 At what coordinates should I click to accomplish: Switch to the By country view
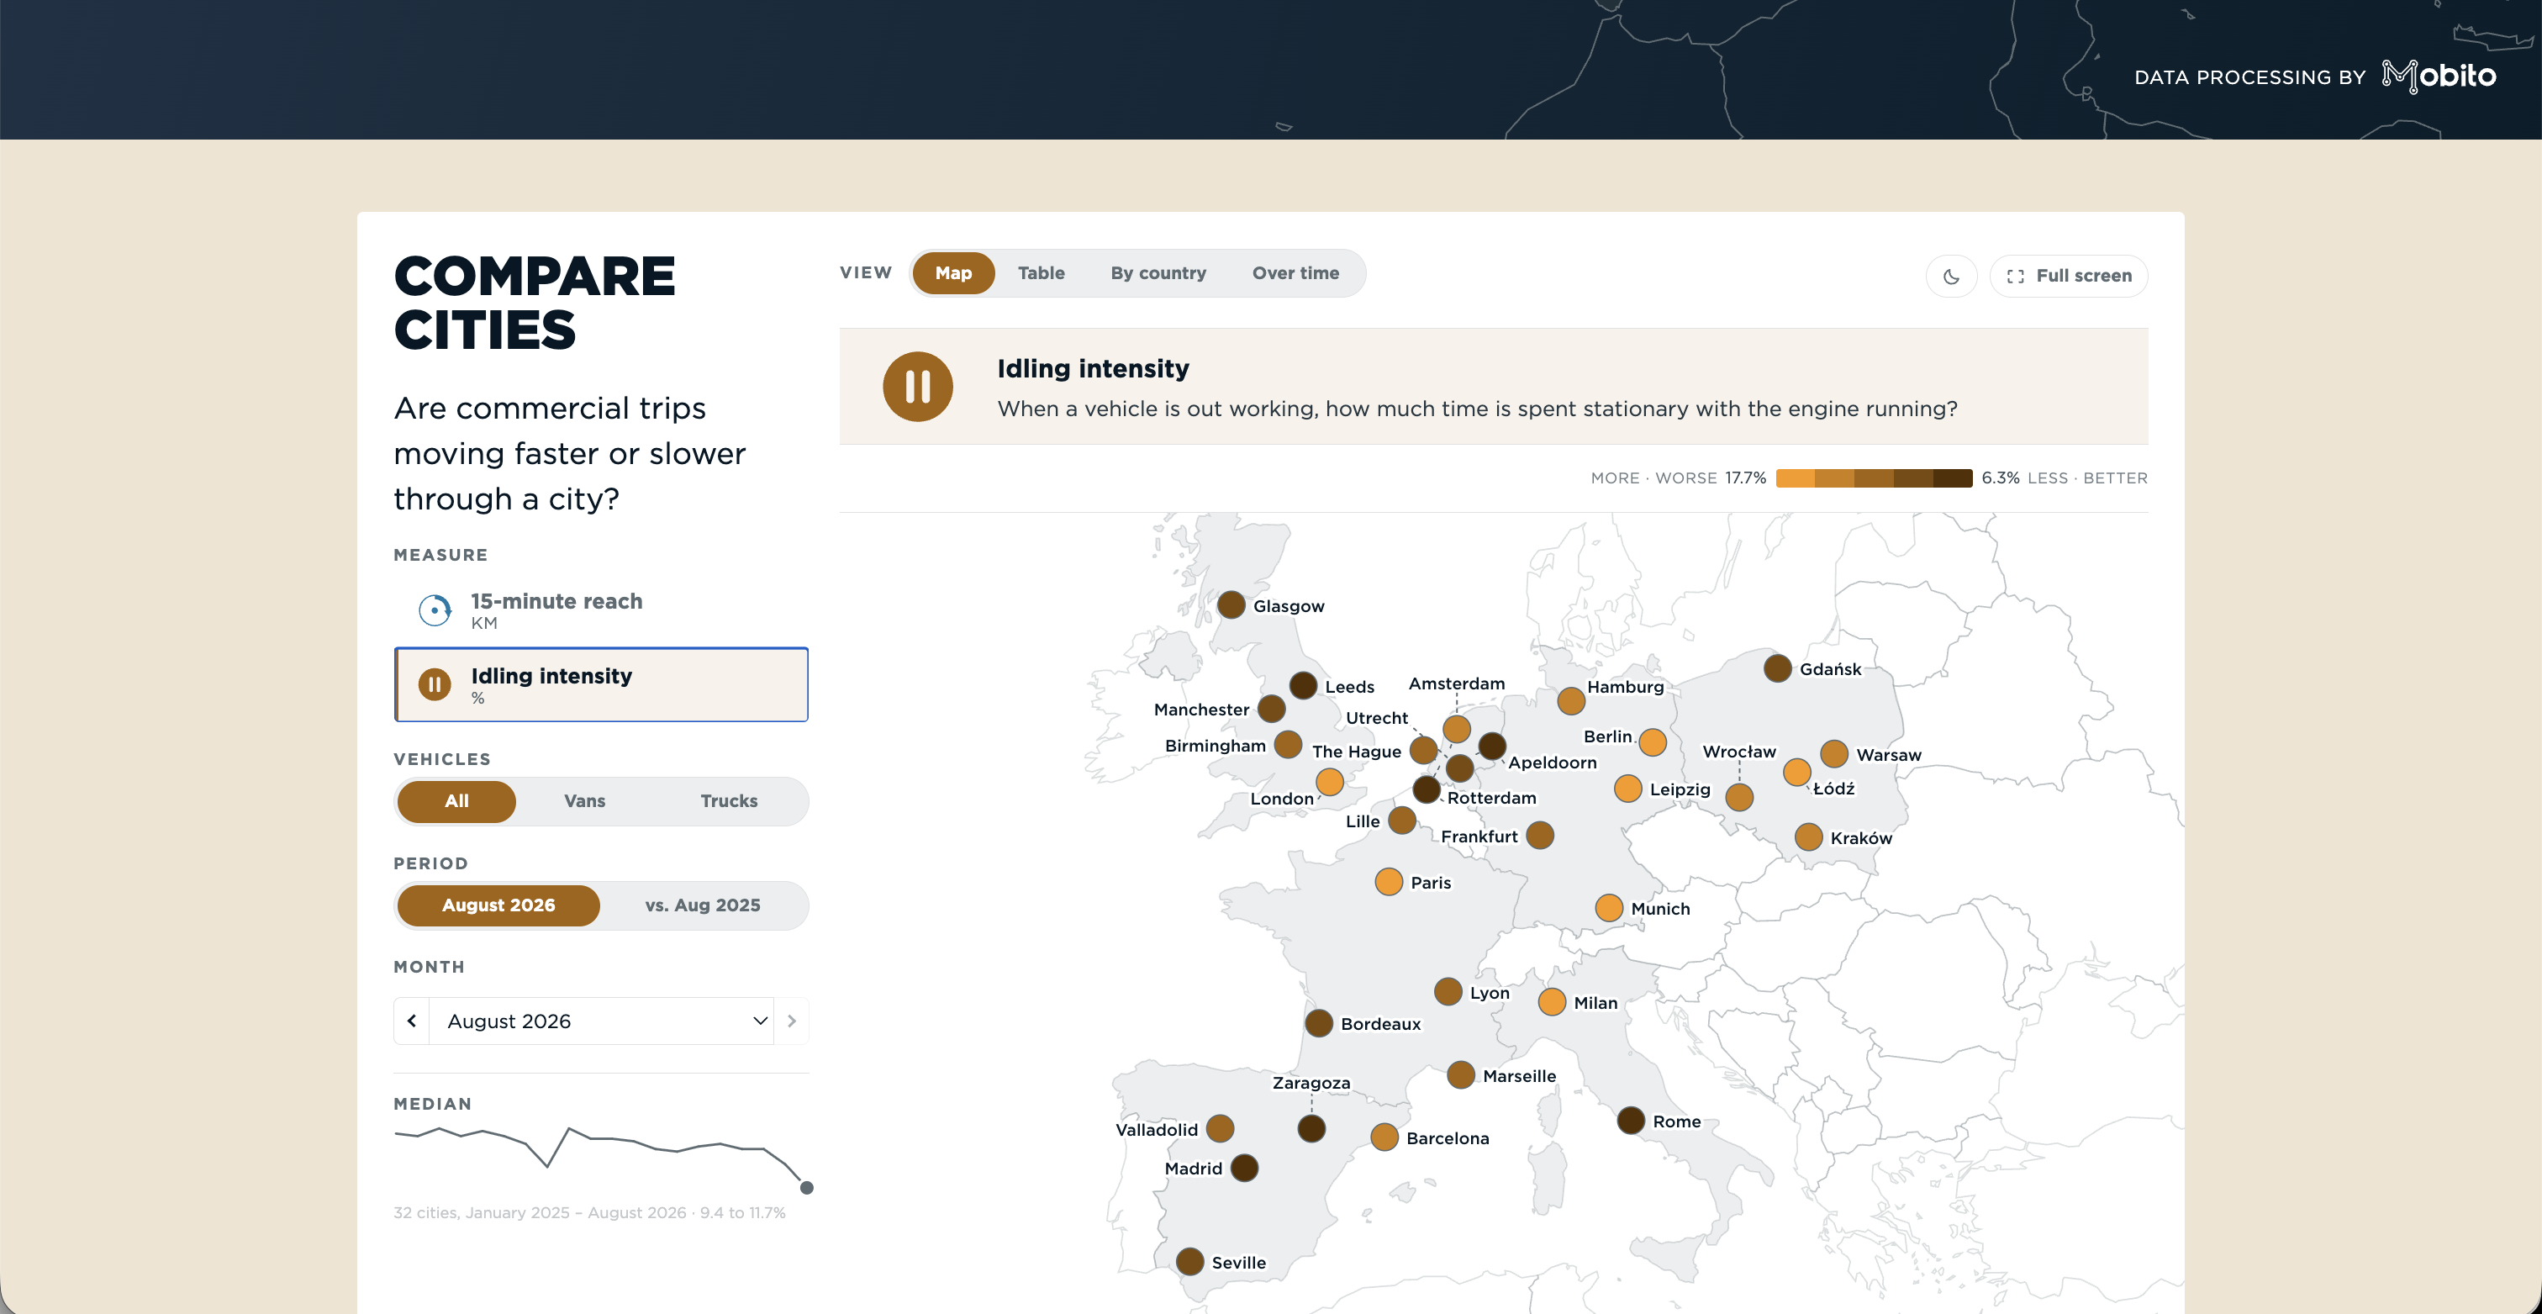click(1158, 273)
